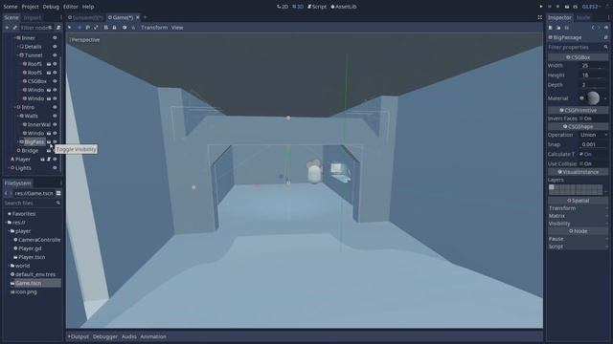This screenshot has height=344, width=613.
Task: Open object tools beside BigPassage name
Action: [605, 37]
